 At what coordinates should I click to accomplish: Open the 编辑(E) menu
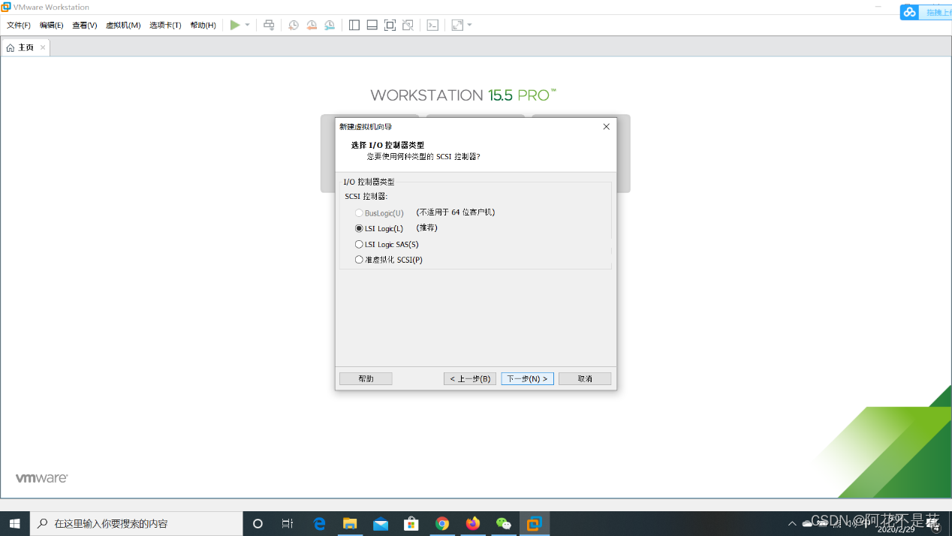[x=51, y=25]
